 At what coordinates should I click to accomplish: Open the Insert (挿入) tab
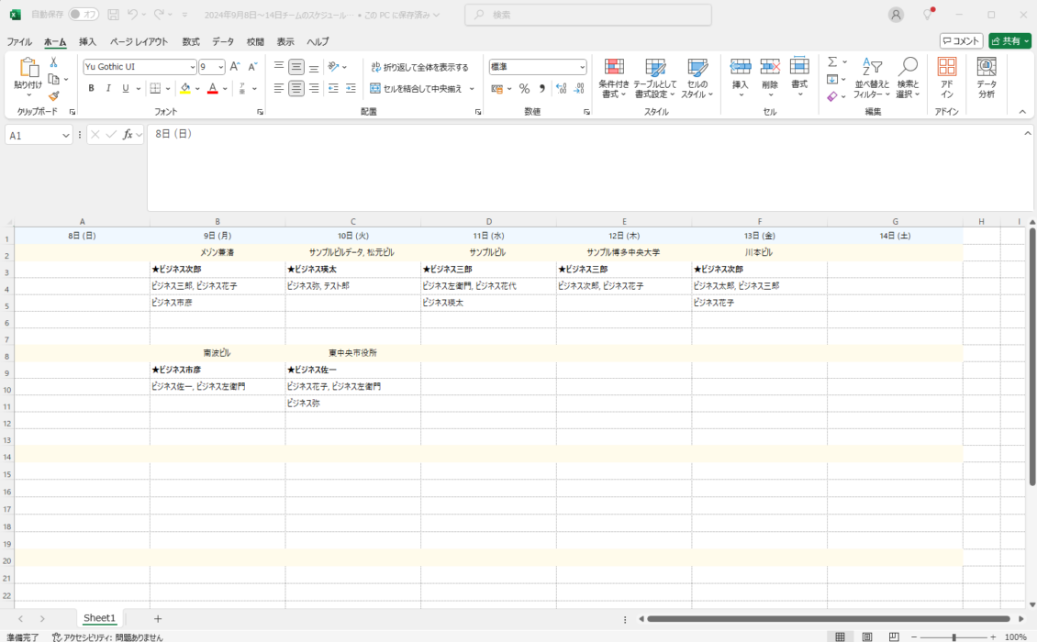click(x=87, y=41)
